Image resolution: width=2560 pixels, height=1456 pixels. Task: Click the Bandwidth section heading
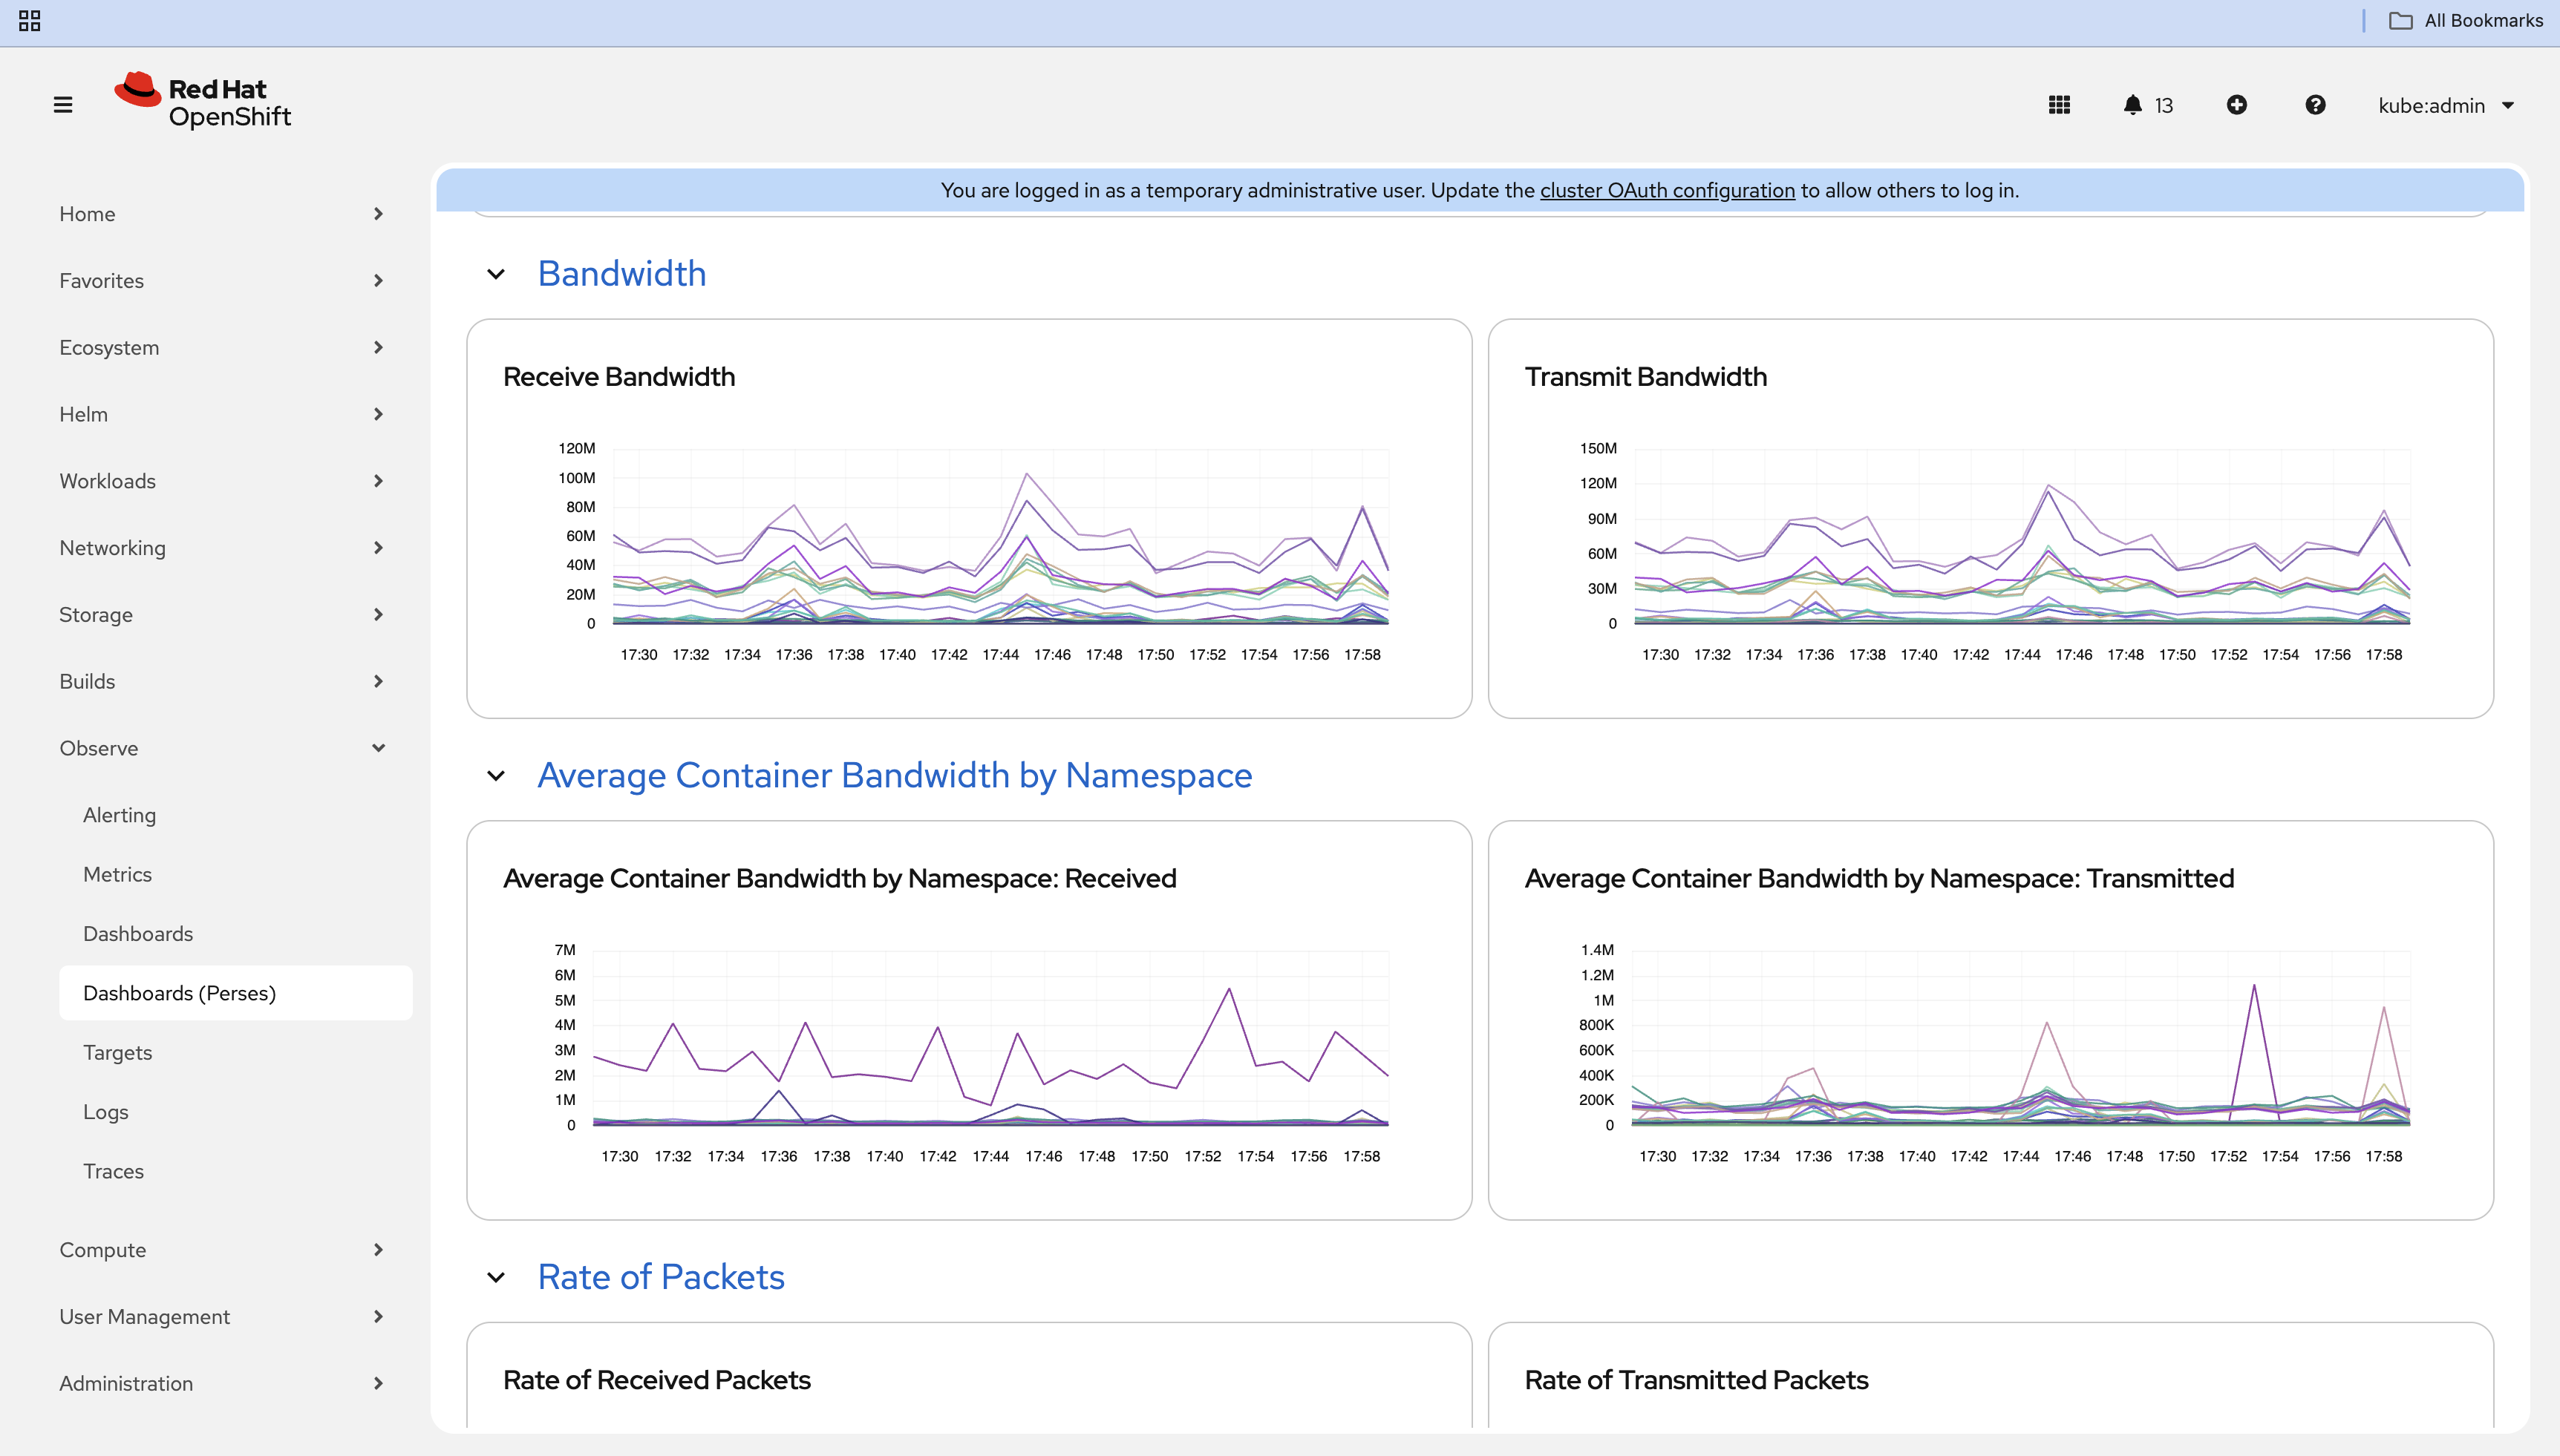coord(621,274)
